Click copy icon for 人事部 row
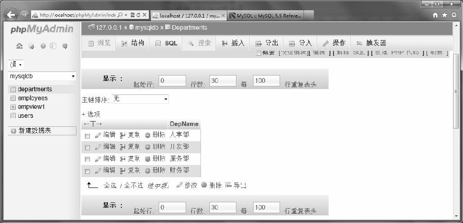 pyautogui.click(x=123, y=136)
